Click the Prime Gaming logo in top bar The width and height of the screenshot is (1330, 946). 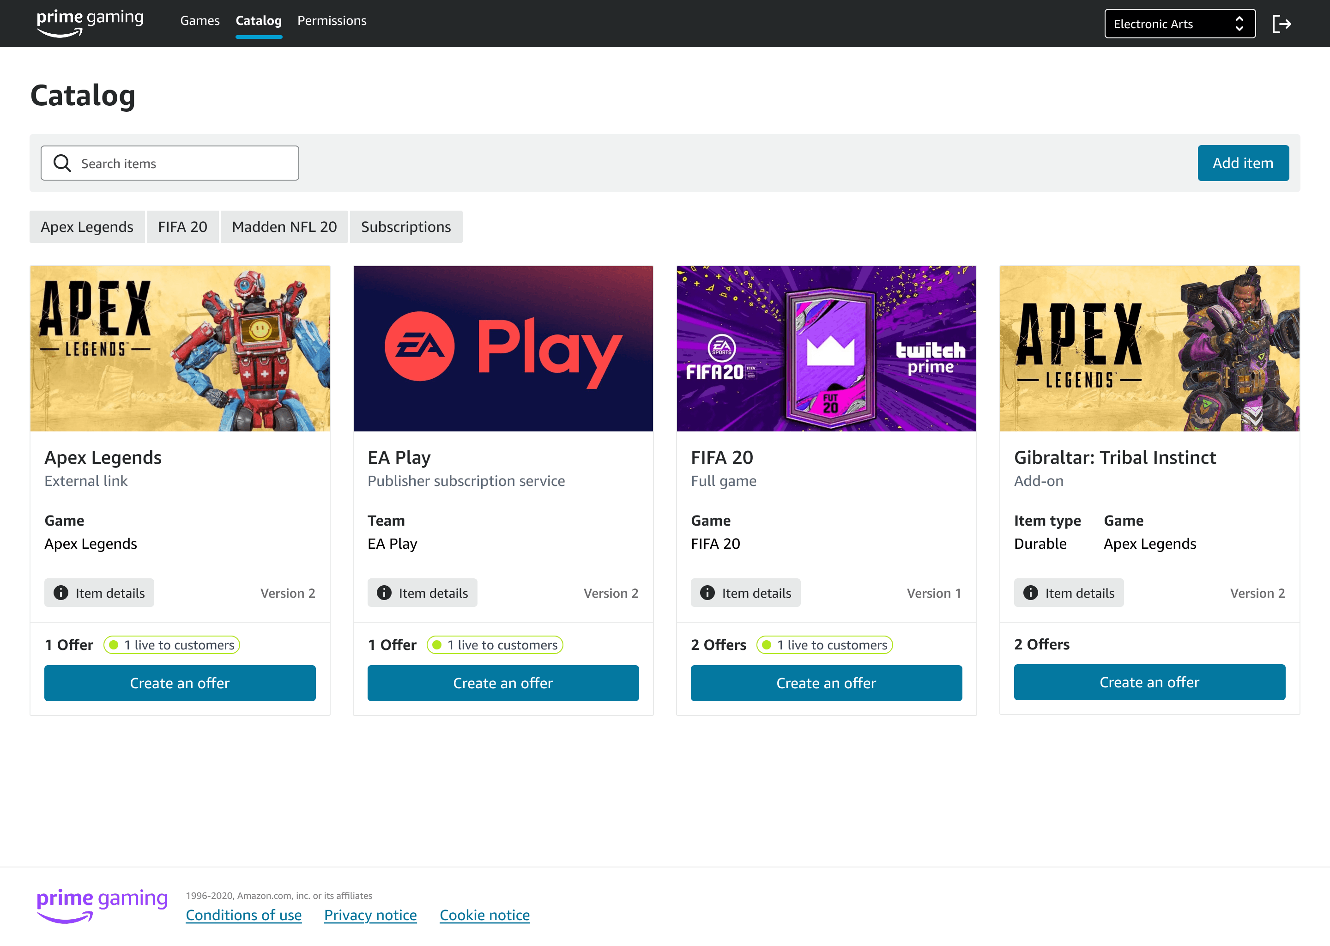coord(90,23)
